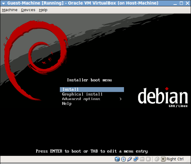Minimize the Guest-Machine window
The width and height of the screenshot is (191, 164).
175,4
